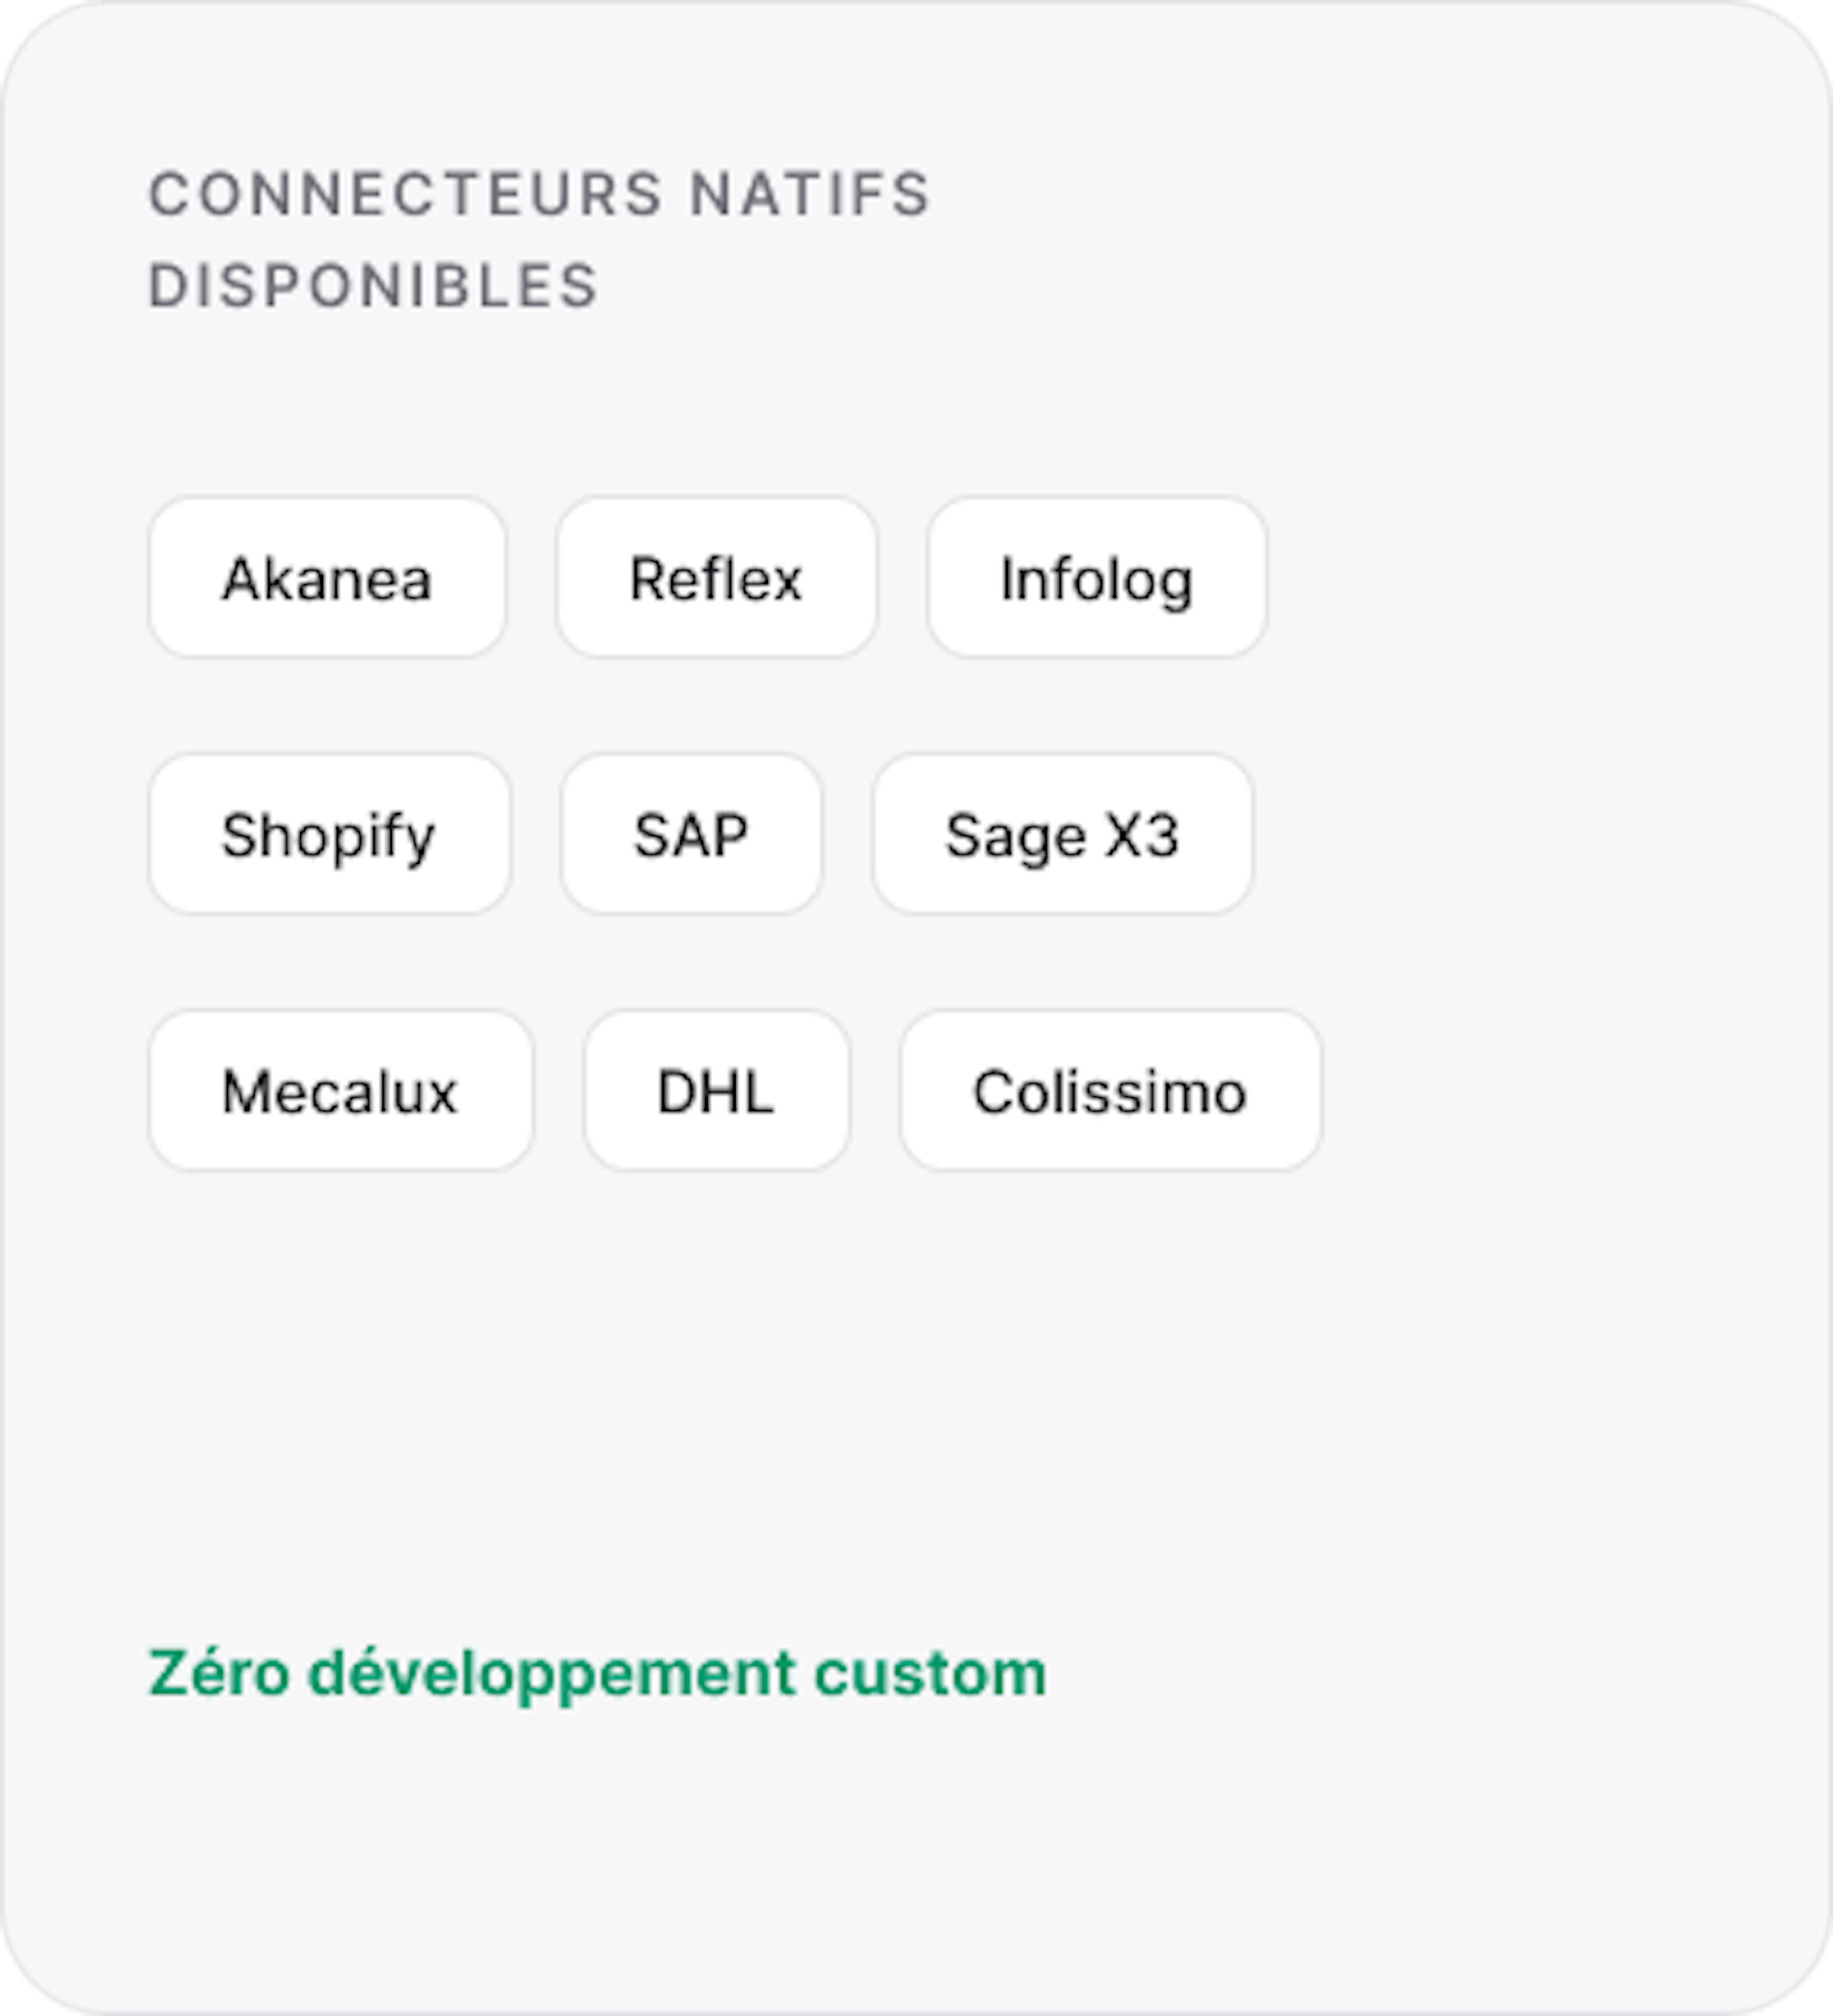Tap the Colissimo shipping tag
The image size is (1833, 2016).
1110,1090
